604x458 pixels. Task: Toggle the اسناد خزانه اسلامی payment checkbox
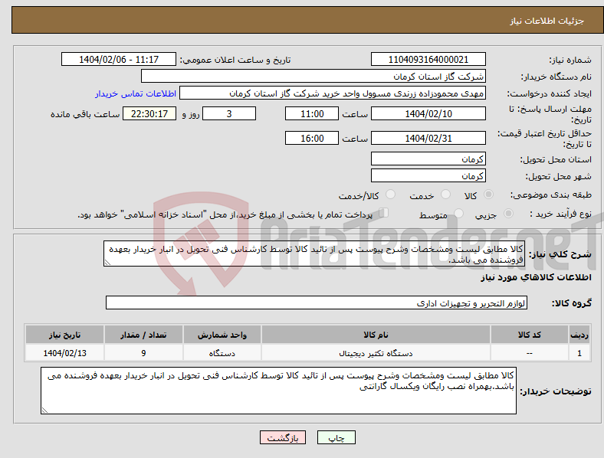pyautogui.click(x=384, y=213)
